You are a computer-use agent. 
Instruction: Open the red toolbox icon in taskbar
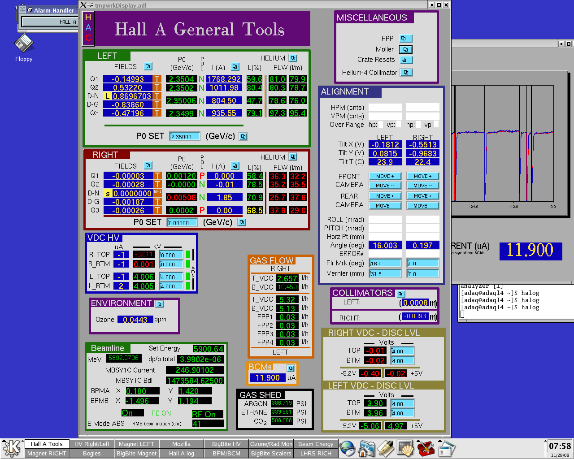(x=426, y=448)
